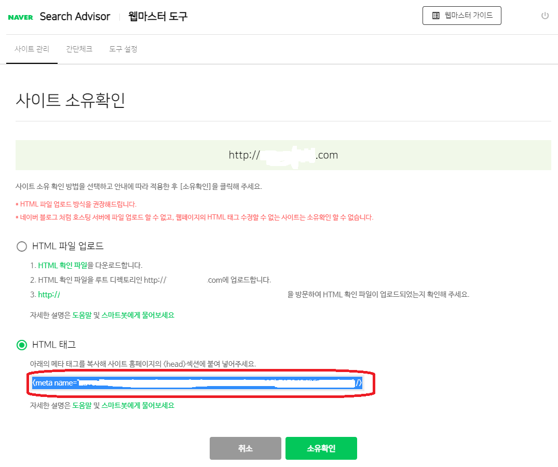Click the logout power icon

545,16
